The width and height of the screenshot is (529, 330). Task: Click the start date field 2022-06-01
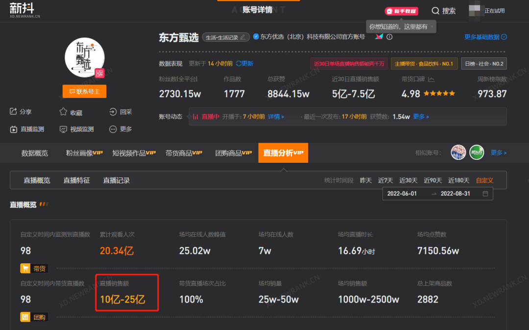coord(402,194)
